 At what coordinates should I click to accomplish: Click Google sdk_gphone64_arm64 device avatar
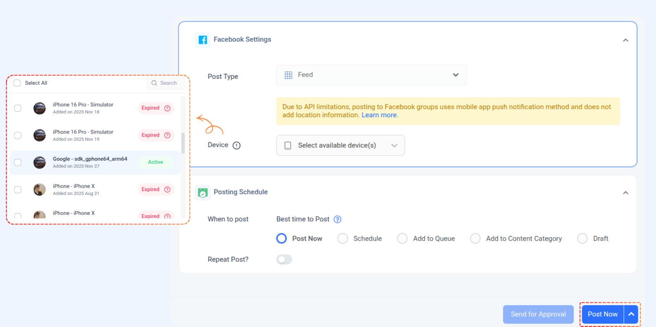40,162
